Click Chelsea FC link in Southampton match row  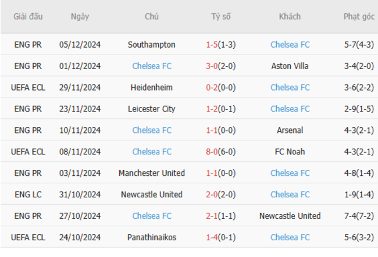pyautogui.click(x=290, y=45)
